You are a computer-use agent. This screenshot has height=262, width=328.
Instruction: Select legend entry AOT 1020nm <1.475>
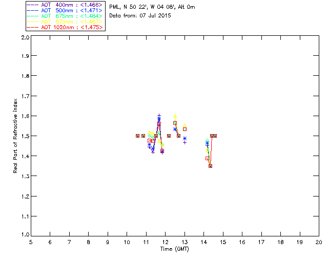(x=65, y=27)
